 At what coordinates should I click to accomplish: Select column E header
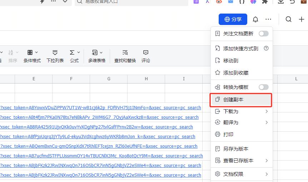pos(34,79)
